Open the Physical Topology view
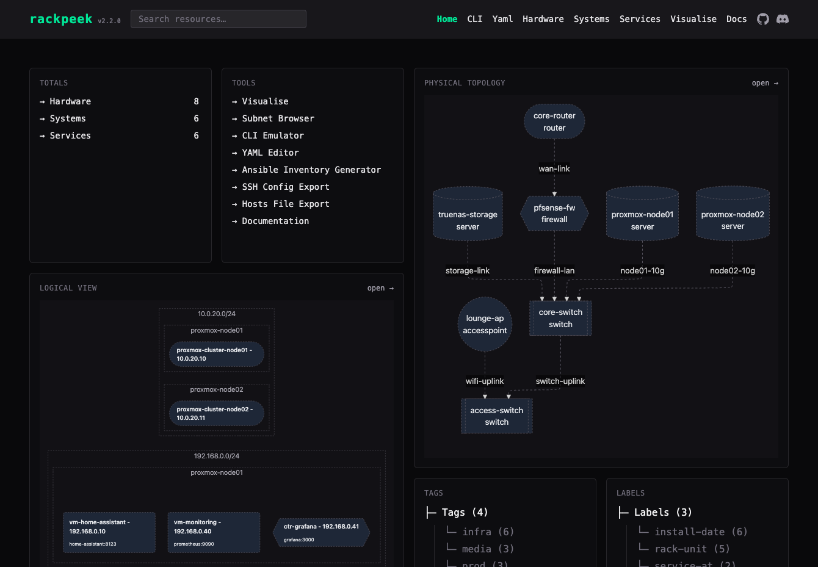 [765, 83]
